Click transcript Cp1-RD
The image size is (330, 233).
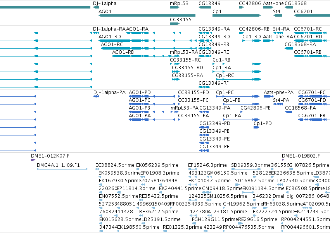(252, 37)
